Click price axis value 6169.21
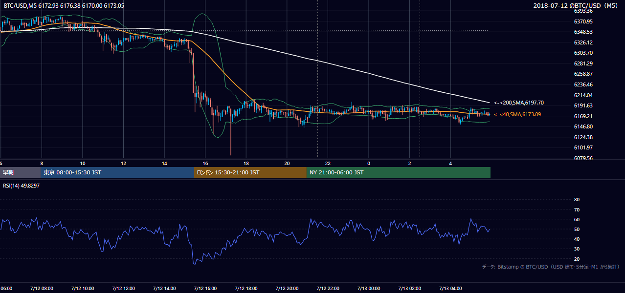Screen dimensions: 625x293 coord(583,116)
